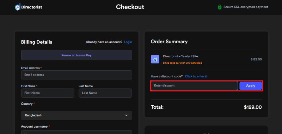Click the Billing Details heading
Viewport: 282px width, 134px height.
point(37,42)
